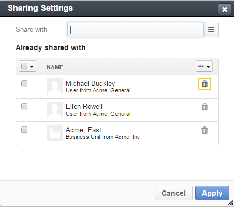Delete Michael Buckley's sharing with trash icon
This screenshot has height=207, width=234.
point(204,84)
